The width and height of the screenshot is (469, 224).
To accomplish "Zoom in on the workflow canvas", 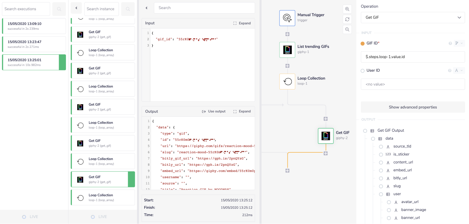I will [347, 9].
